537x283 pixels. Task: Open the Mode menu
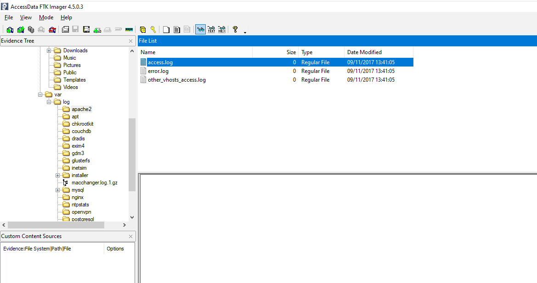(x=46, y=17)
